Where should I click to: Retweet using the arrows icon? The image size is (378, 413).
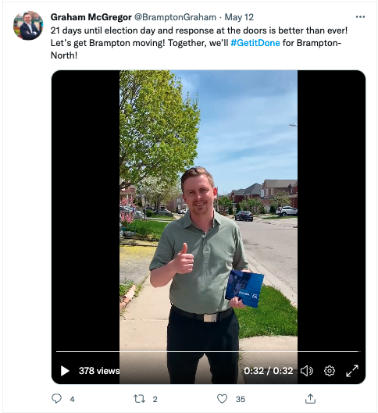(139, 399)
